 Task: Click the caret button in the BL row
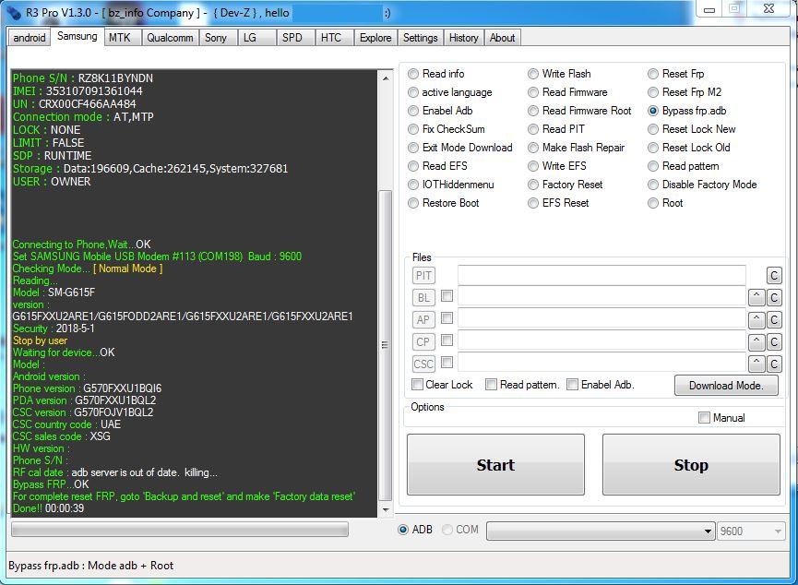(756, 297)
